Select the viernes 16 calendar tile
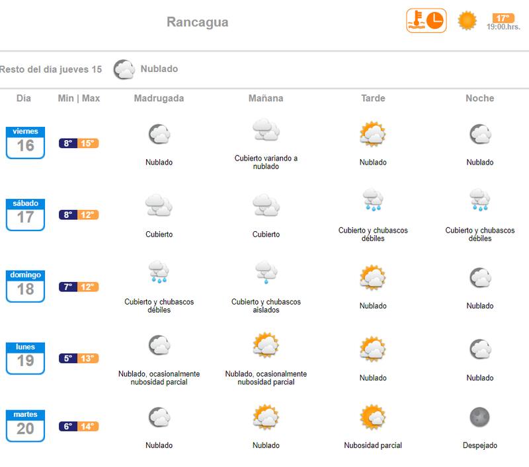Viewport: 529px width, 467px height. pos(25,143)
